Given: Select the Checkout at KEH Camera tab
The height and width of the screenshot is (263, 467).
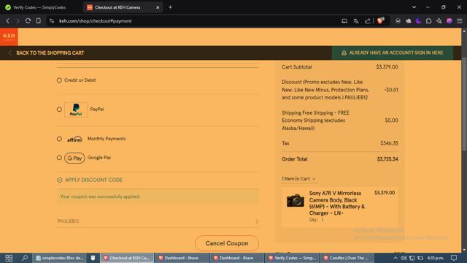Looking at the screenshot, I should (x=117, y=7).
